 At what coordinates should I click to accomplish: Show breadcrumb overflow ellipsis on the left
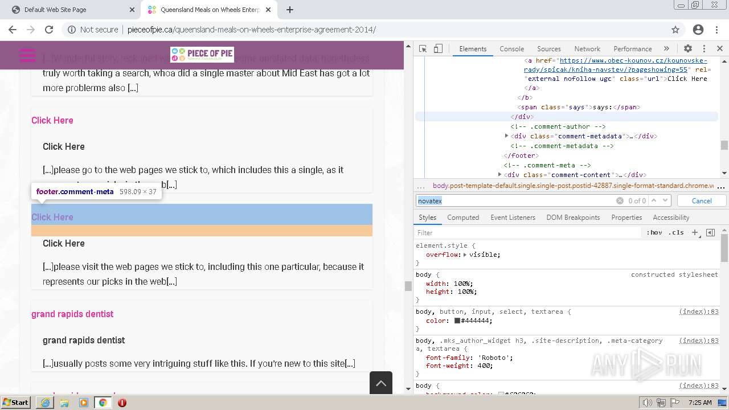pyautogui.click(x=421, y=186)
